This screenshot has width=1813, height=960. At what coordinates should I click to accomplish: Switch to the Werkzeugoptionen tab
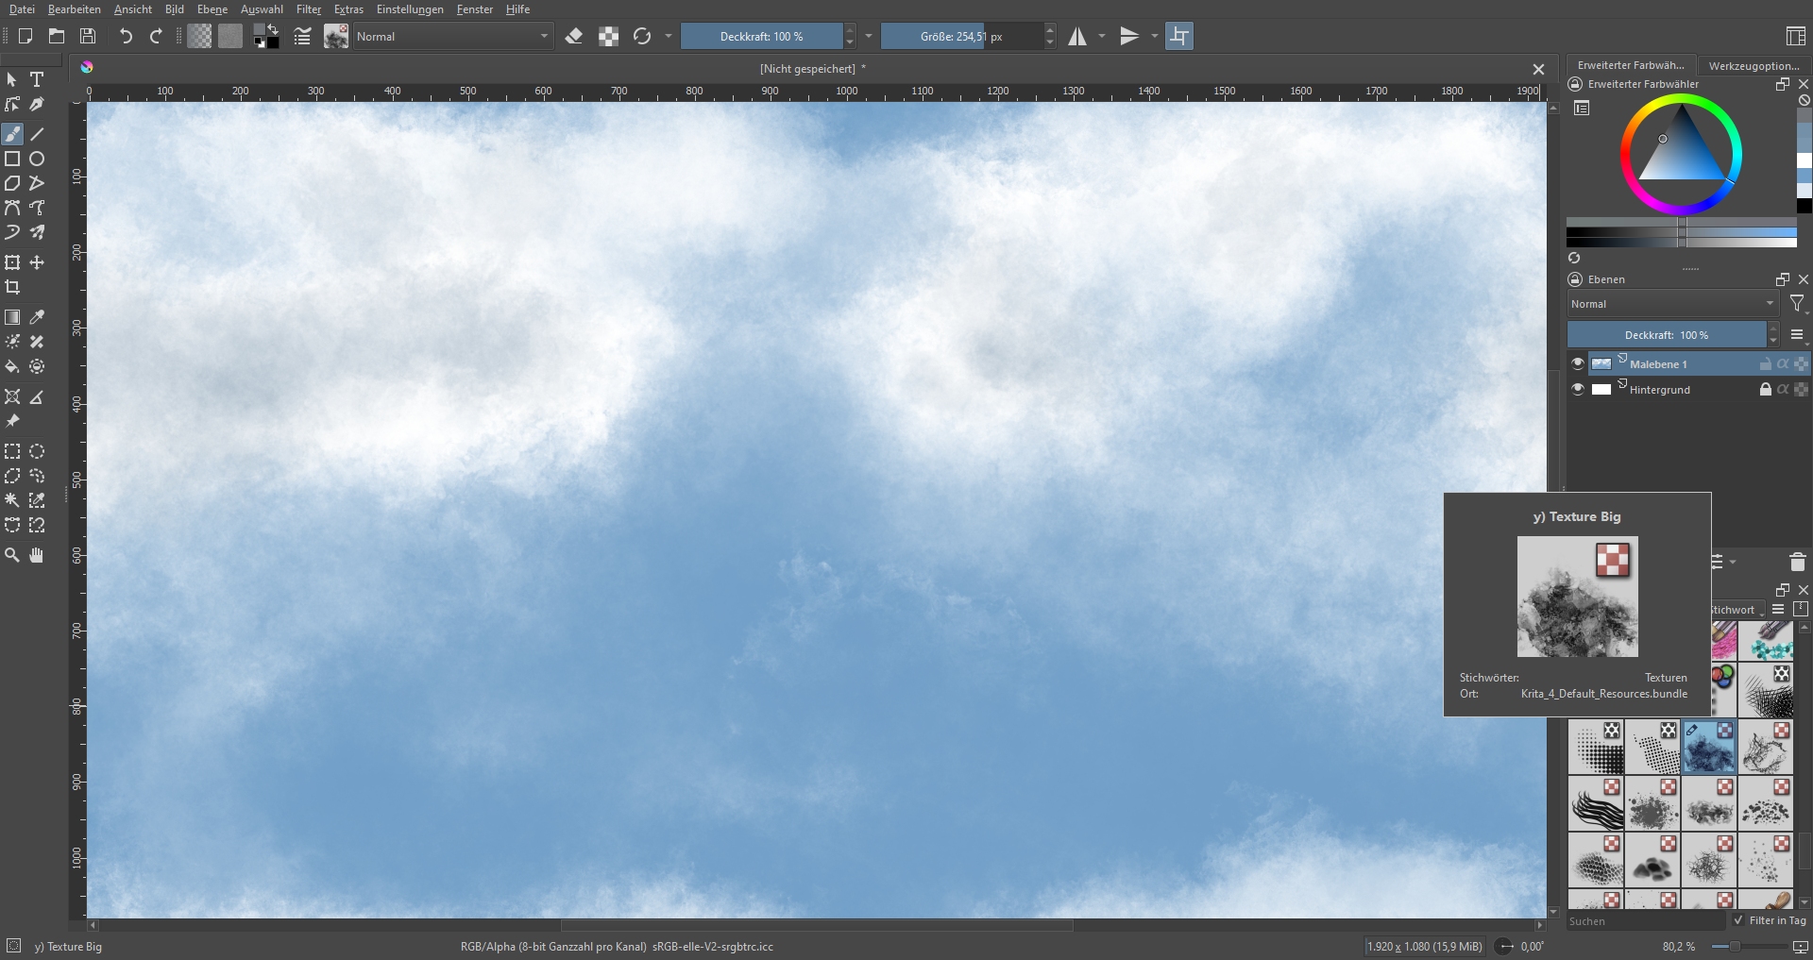1754,65
